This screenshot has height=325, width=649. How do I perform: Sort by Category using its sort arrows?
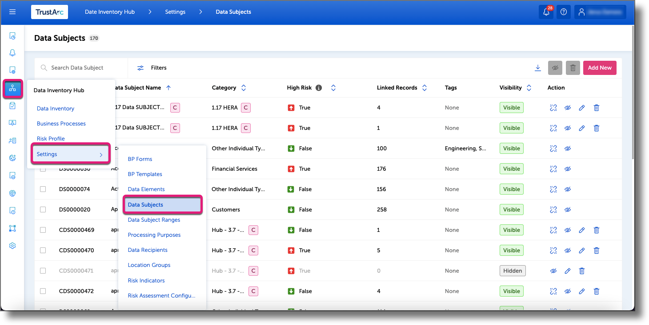click(x=243, y=88)
